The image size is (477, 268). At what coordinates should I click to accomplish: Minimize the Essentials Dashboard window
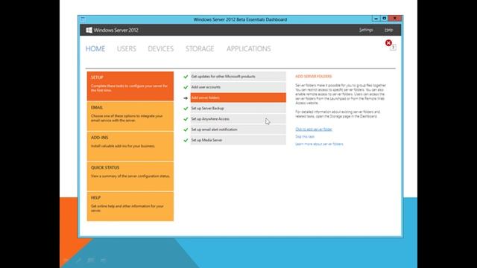[x=376, y=19]
